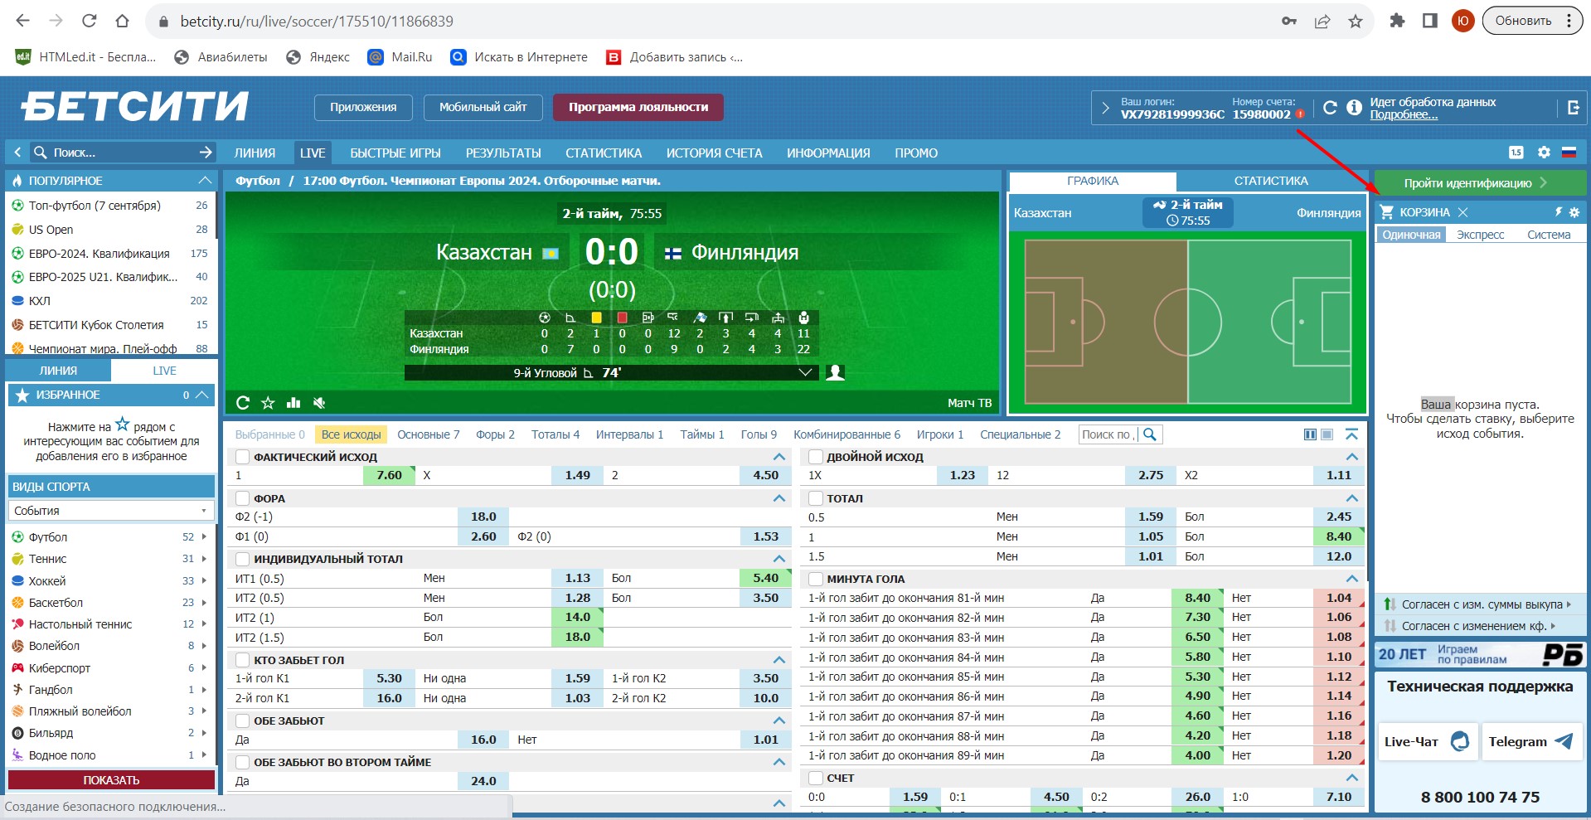The height and width of the screenshot is (820, 1591).
Task: Add the match to favorites with the star icon
Action: click(x=268, y=403)
